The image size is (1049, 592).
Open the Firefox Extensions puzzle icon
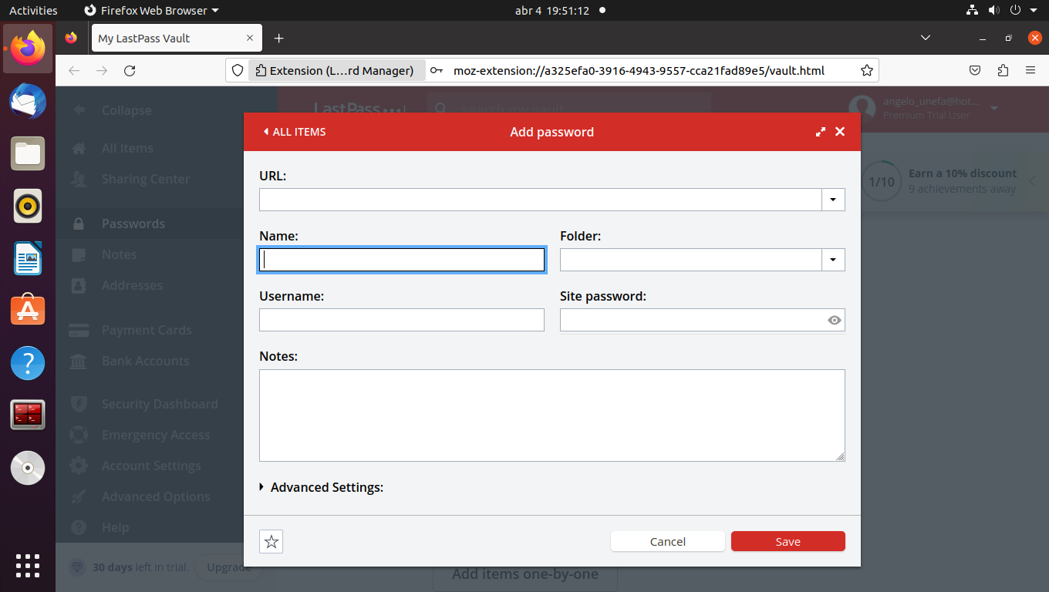click(x=1003, y=70)
